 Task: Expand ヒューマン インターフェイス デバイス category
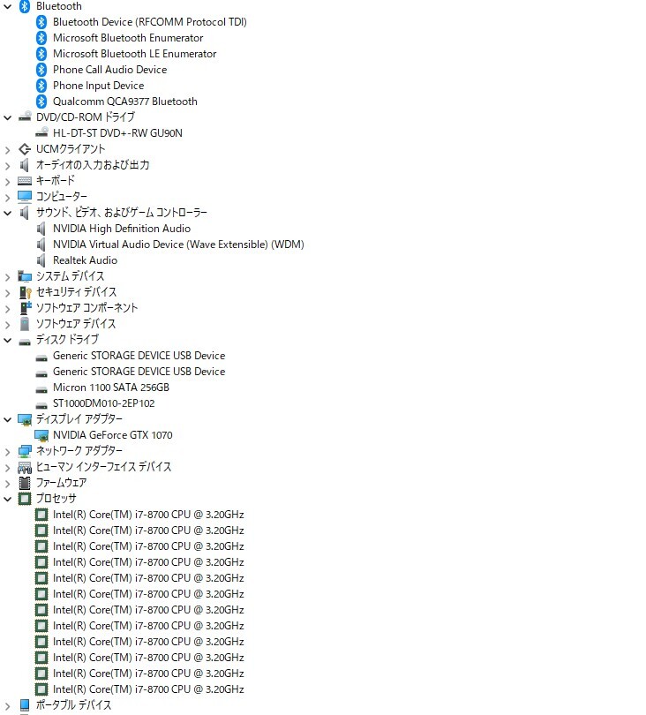tap(7, 468)
